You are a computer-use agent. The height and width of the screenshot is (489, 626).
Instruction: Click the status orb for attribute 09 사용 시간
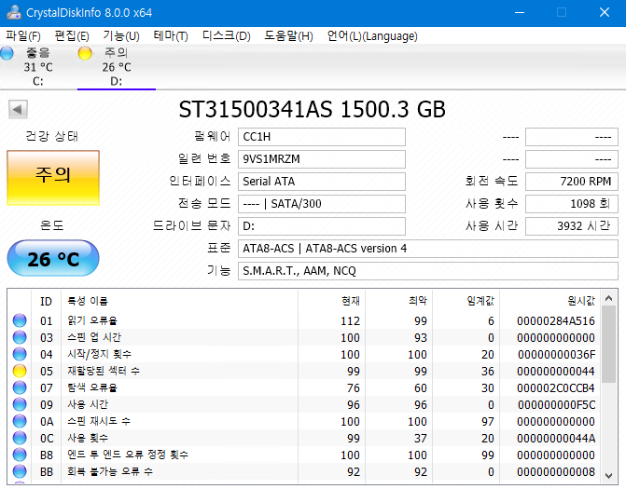20,404
